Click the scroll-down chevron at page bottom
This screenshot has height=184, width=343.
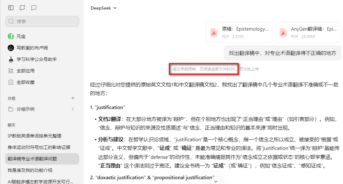click(216, 181)
